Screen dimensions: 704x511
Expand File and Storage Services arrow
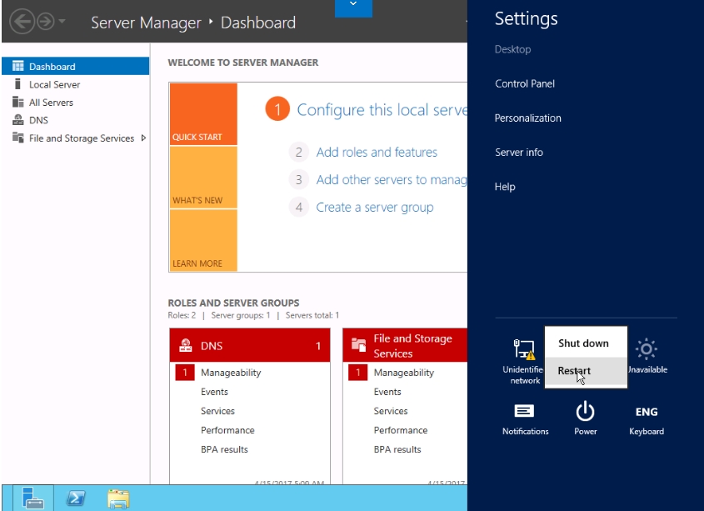pos(143,138)
